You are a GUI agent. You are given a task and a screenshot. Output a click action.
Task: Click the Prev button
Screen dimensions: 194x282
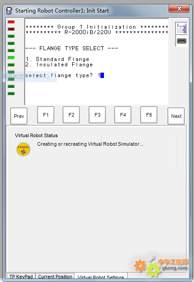pyautogui.click(x=19, y=116)
